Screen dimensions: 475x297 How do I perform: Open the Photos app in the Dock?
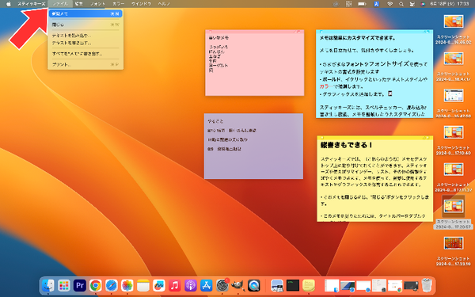127,285
